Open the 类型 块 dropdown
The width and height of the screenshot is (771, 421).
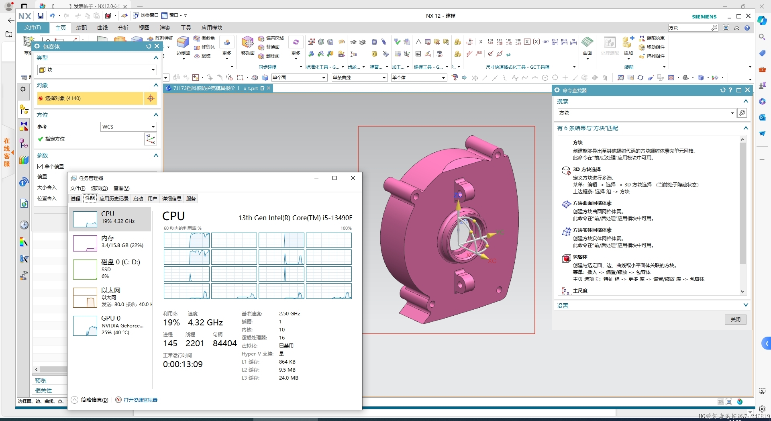[97, 70]
